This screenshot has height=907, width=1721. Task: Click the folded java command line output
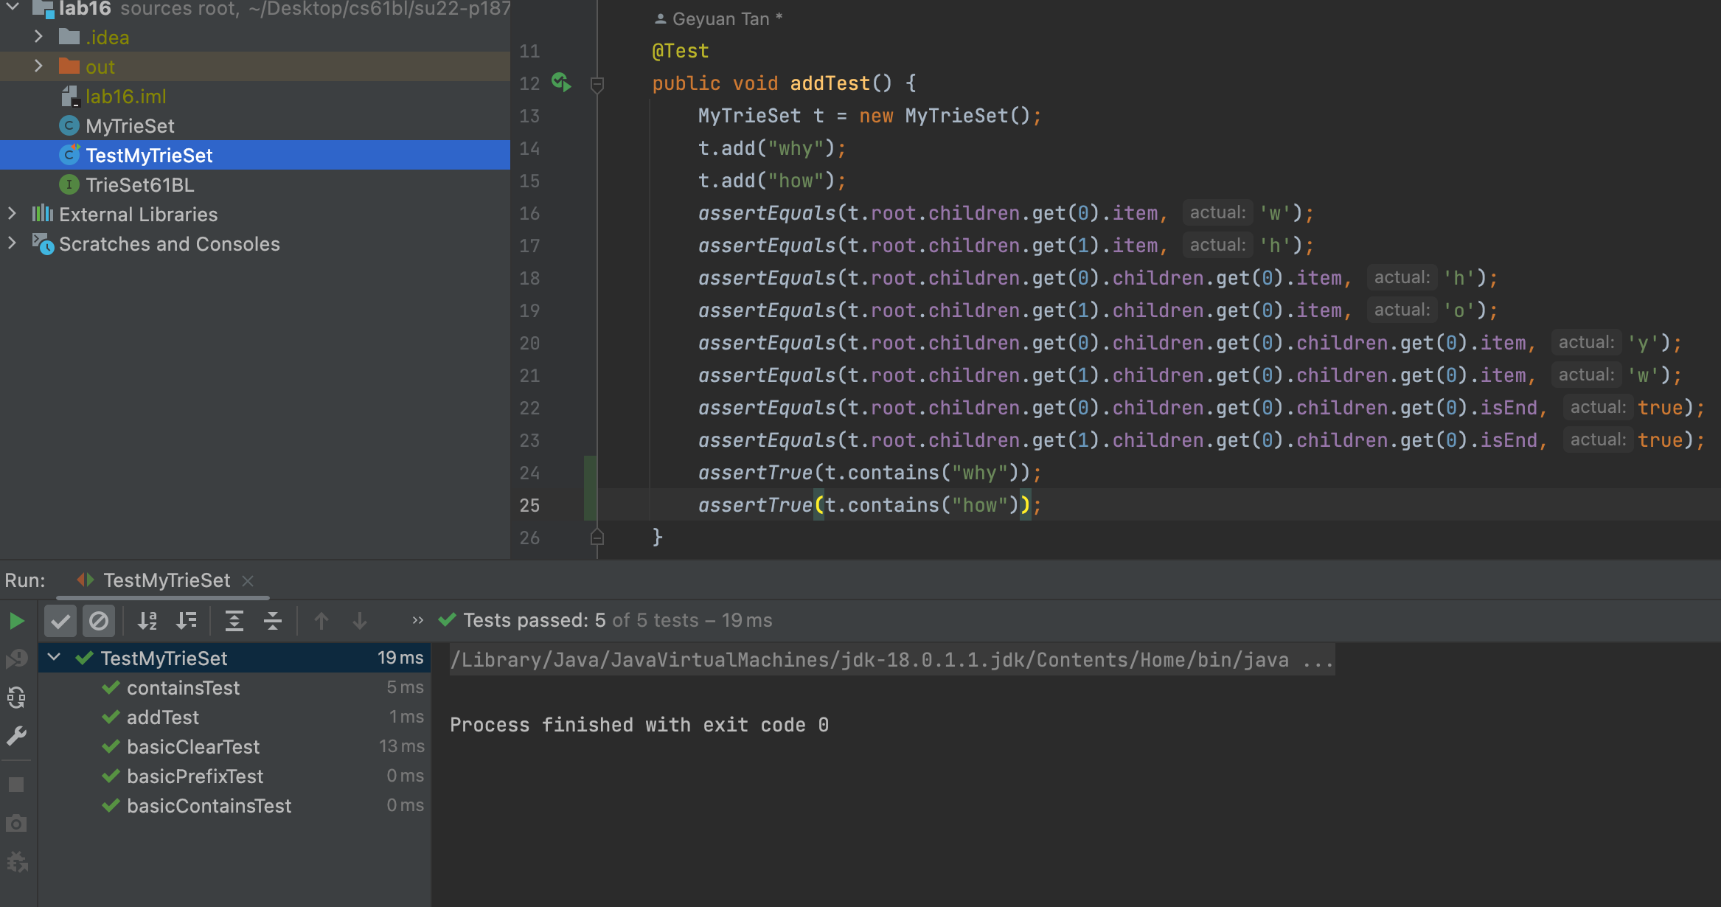click(x=870, y=659)
